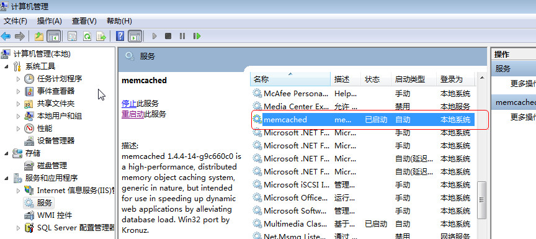Image resolution: width=536 pixels, height=239 pixels.
Task: Select the Internet 信息服务(IIS) icon
Action: pos(29,191)
